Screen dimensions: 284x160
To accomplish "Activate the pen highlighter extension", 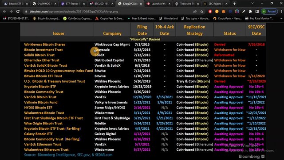I will pyautogui.click(x=244, y=12).
